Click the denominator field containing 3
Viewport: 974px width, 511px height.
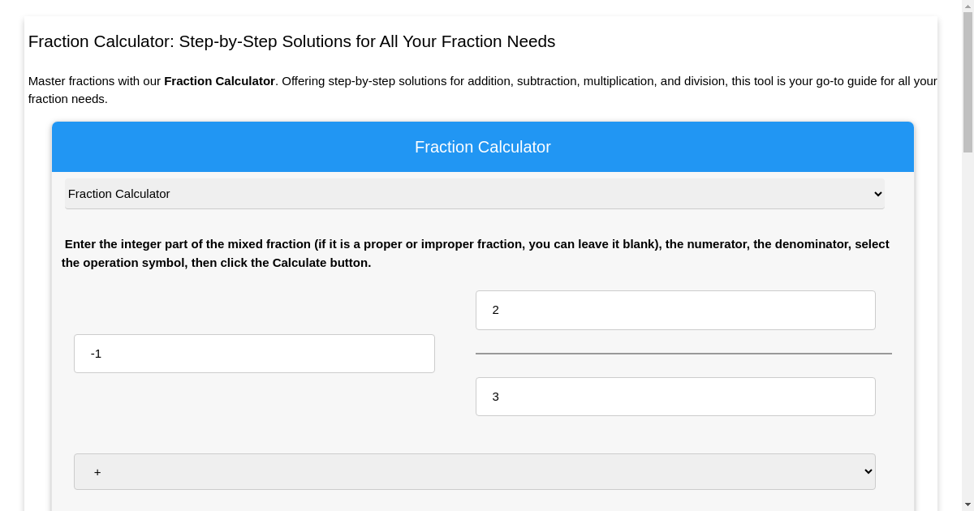(x=675, y=397)
